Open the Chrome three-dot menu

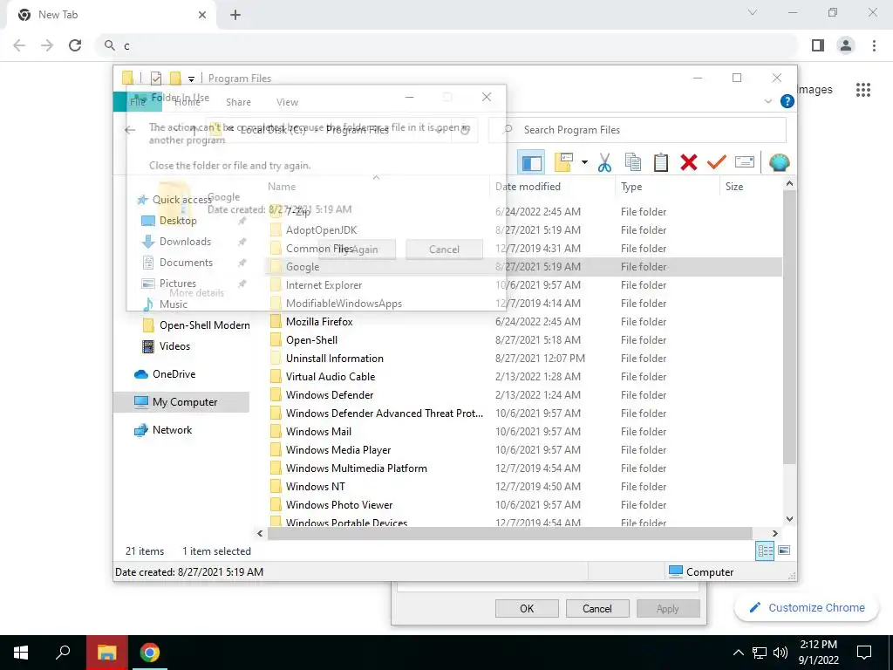point(874,45)
